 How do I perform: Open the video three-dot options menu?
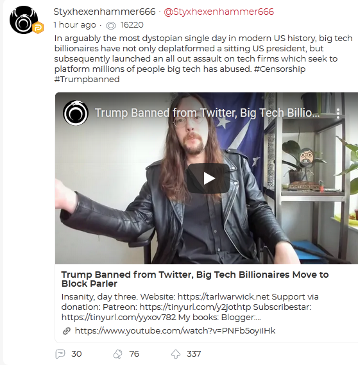click(x=338, y=114)
